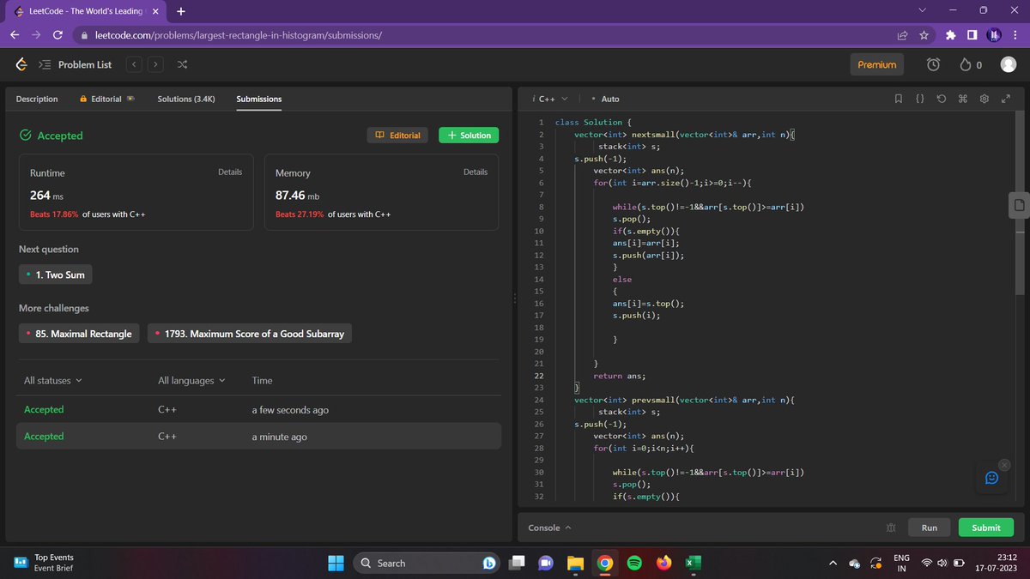The width and height of the screenshot is (1030, 579).
Task: Expand editor to fullscreen with arrows icon
Action: pos(1006,99)
